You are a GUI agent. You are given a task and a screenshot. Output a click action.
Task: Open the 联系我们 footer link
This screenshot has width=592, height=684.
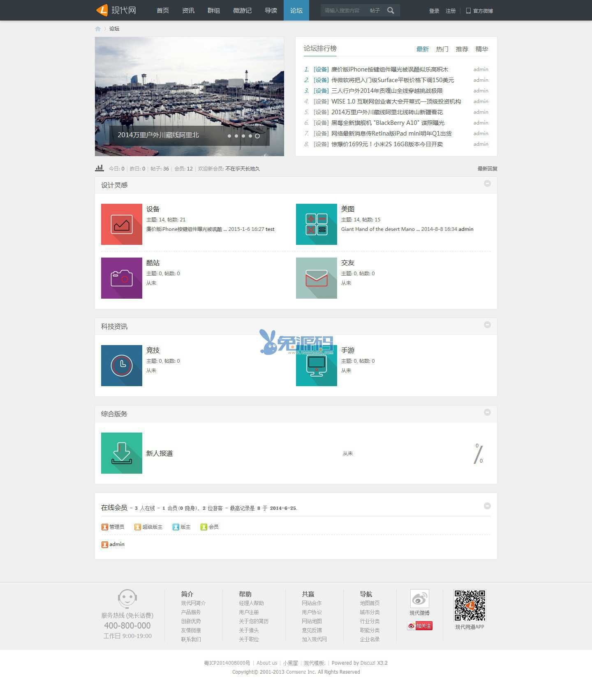pos(191,639)
